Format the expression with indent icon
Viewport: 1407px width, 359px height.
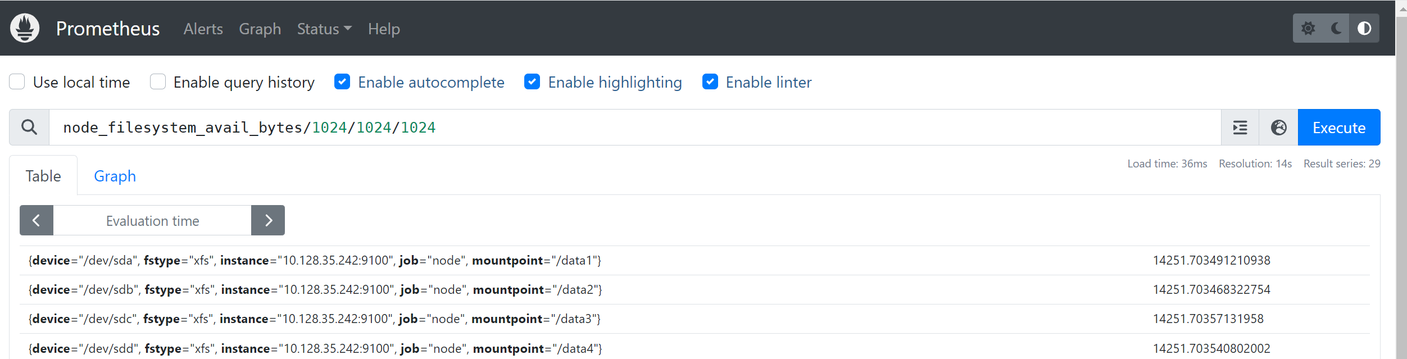(1240, 128)
